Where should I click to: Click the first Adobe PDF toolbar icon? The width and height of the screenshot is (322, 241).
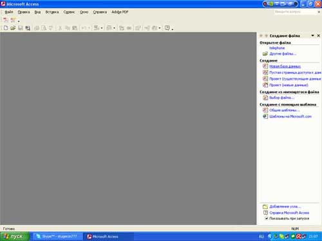point(6,21)
